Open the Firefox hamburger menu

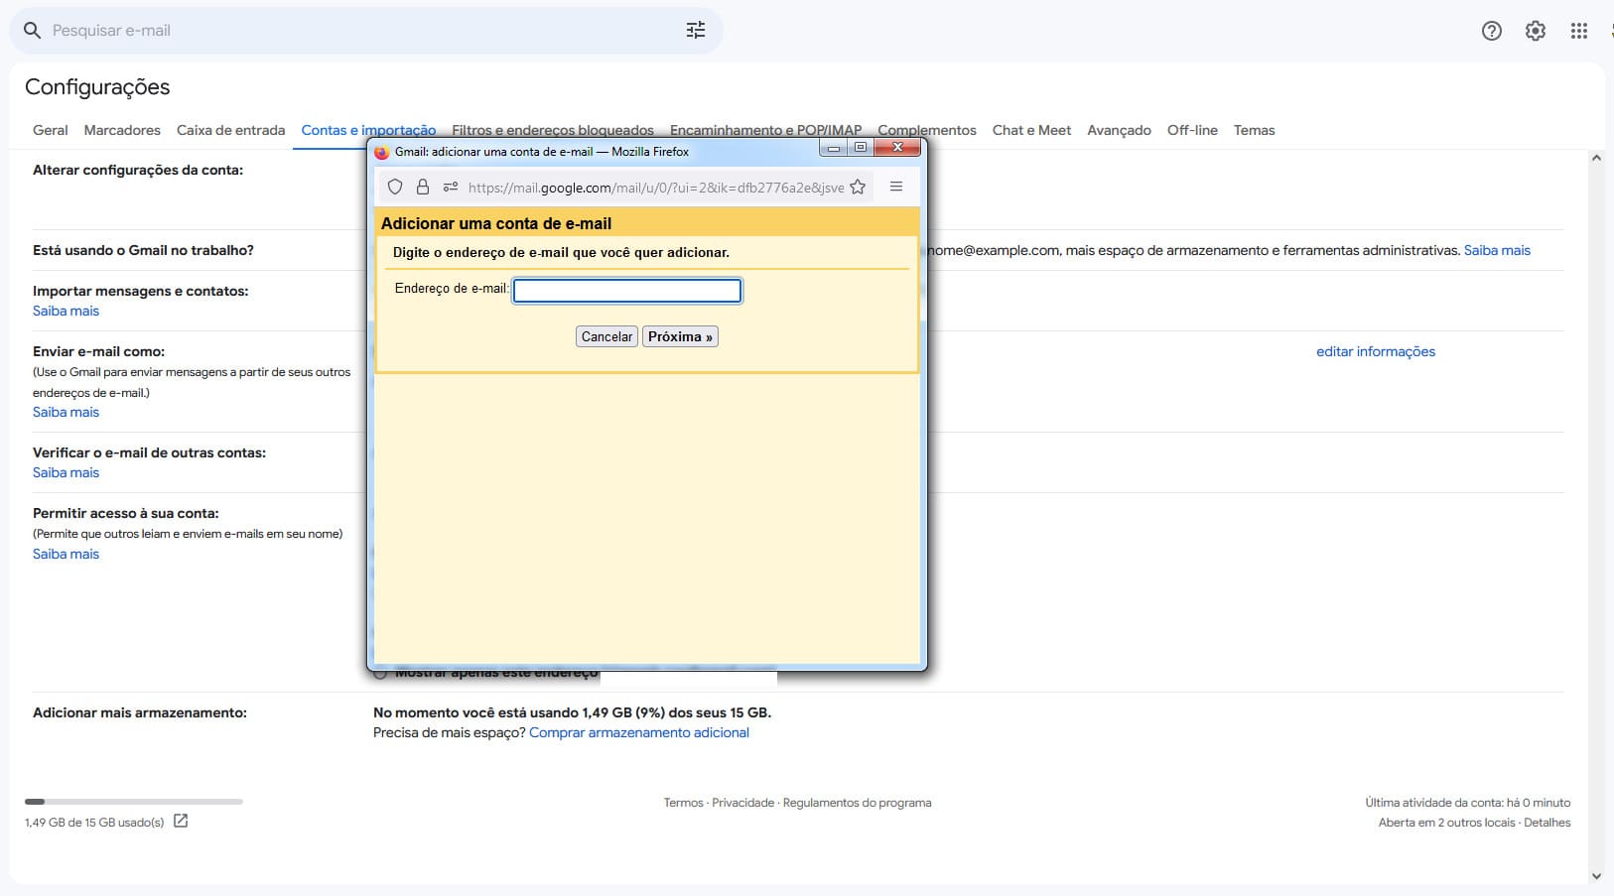(896, 187)
